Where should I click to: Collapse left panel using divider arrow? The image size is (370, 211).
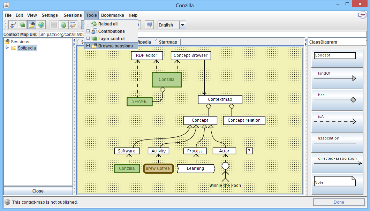74,40
